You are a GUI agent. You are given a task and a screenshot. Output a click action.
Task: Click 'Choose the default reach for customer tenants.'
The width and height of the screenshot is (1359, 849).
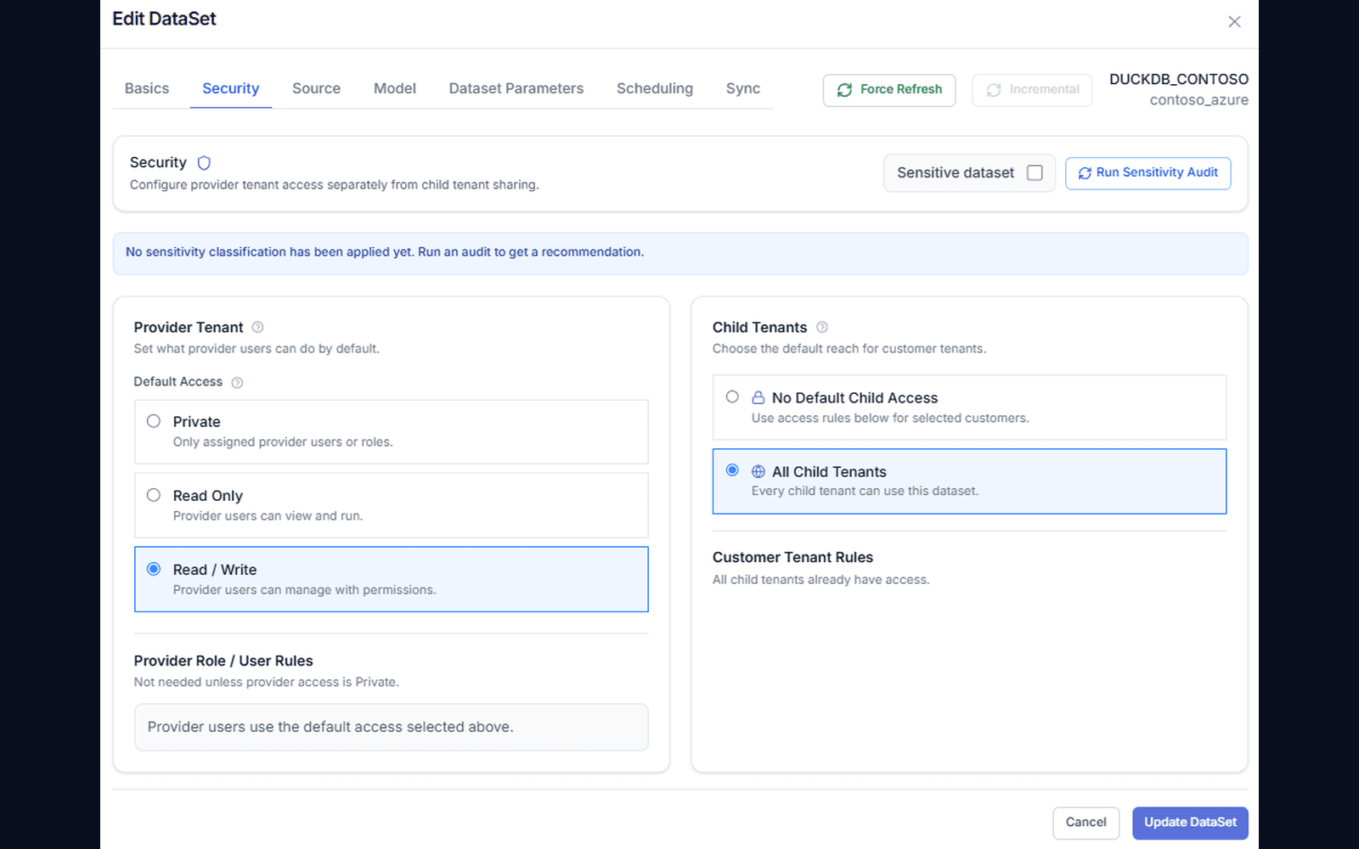coord(849,349)
